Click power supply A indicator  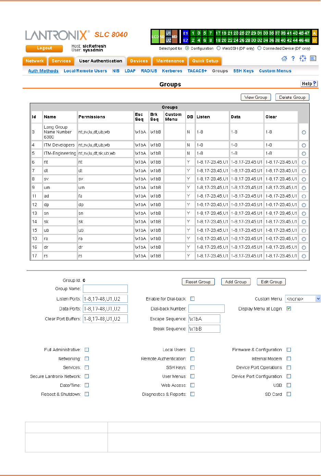pos(314,33)
